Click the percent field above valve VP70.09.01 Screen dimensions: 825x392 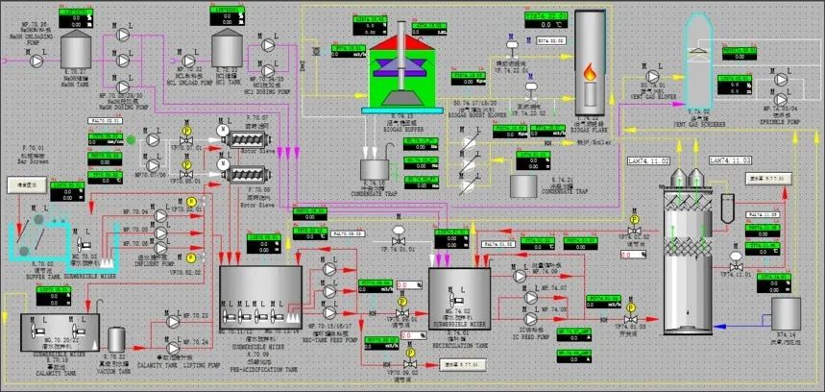(410, 285)
